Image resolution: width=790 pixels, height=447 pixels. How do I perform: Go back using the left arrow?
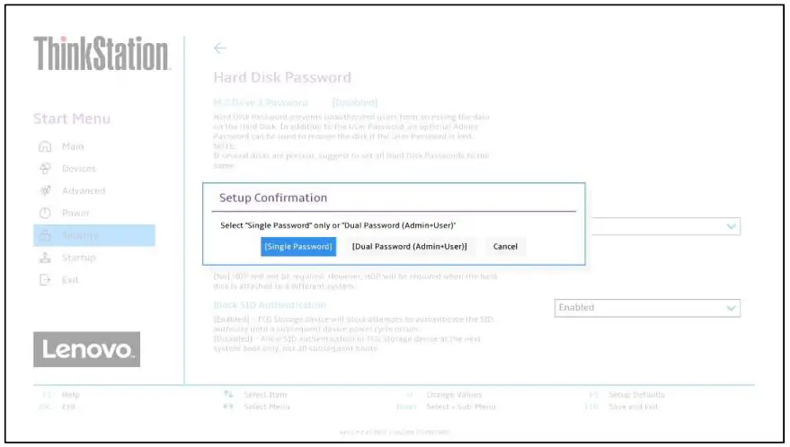(219, 48)
